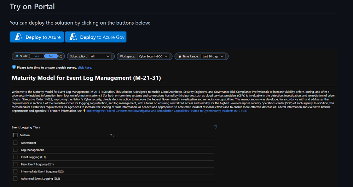Click the reset icon beside Guide toggle
The image size is (353, 187).
[x=61, y=56]
